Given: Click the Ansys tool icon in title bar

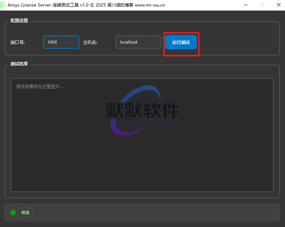Looking at the screenshot, I should 3,5.
